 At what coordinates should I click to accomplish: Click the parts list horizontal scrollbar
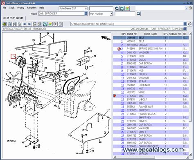(135, 157)
